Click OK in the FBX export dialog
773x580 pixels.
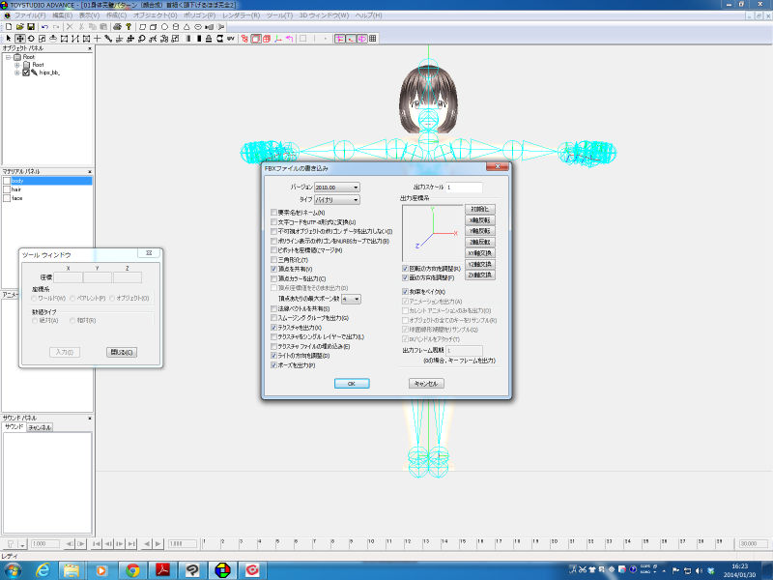352,384
